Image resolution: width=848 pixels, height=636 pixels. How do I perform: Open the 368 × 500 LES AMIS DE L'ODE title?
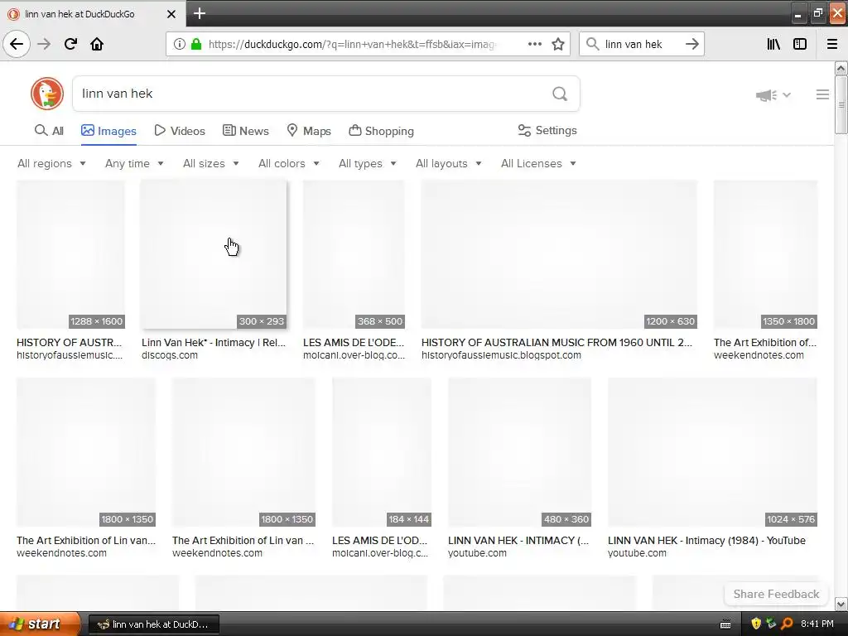[x=354, y=342]
